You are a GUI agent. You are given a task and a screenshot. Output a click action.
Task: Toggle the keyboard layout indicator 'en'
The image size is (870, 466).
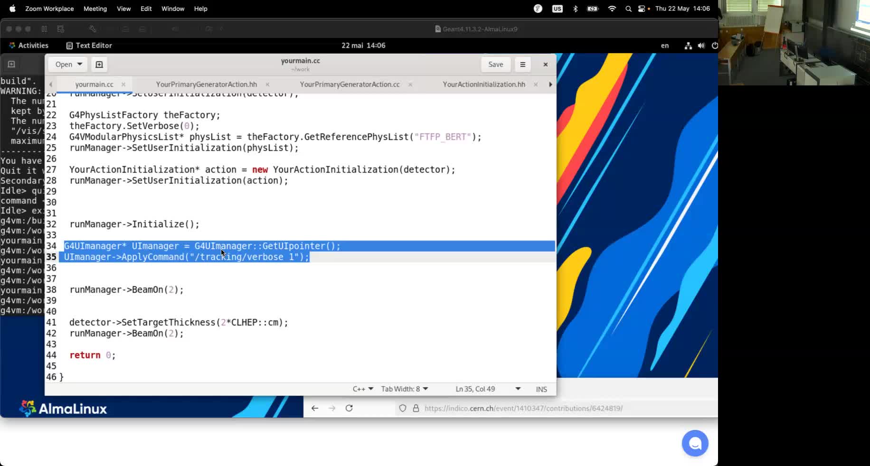664,46
